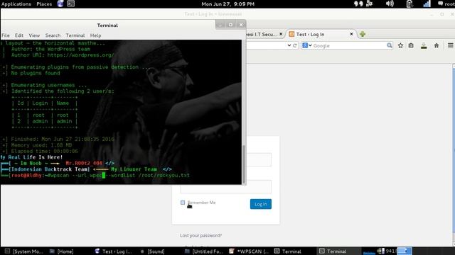The width and height of the screenshot is (455, 255).
Task: Click 'Author URI: https://wordpress.org/' terminal text
Action: tap(63, 55)
